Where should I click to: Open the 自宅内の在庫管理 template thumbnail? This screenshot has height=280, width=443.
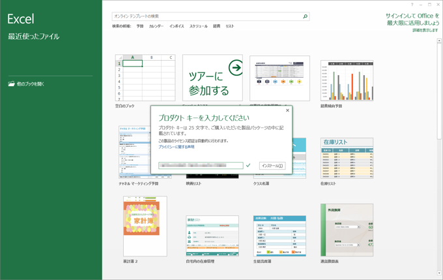[x=212, y=236]
